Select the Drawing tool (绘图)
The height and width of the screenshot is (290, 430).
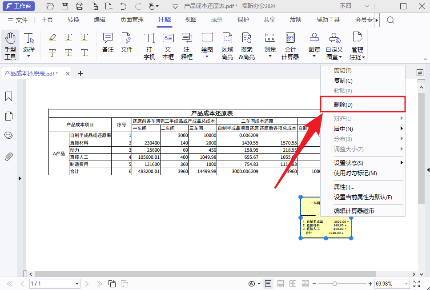(207, 44)
